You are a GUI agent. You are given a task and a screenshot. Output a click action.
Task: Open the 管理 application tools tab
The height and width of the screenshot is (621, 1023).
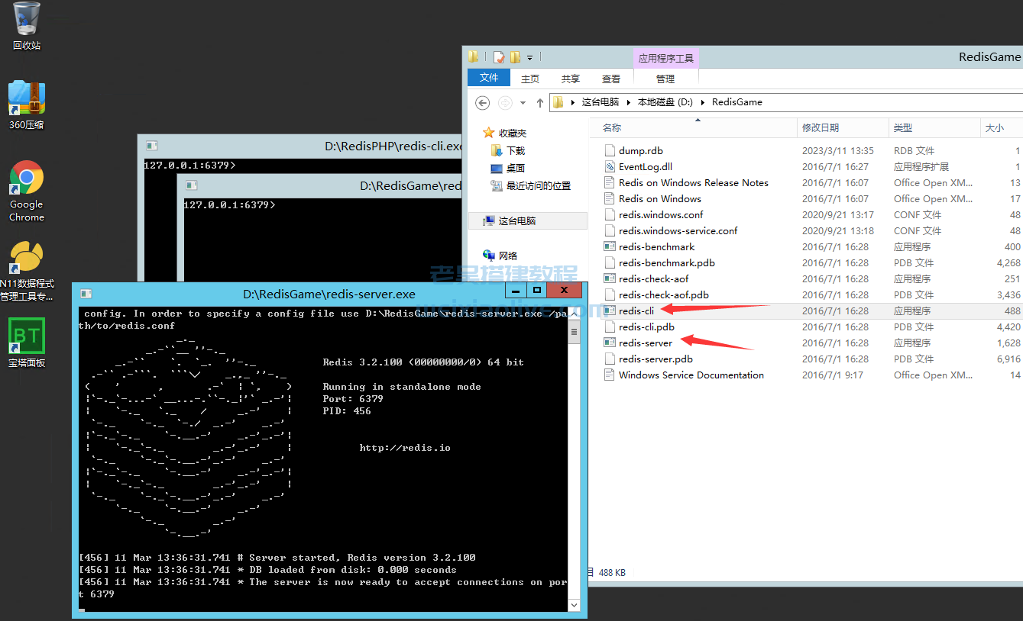(665, 79)
